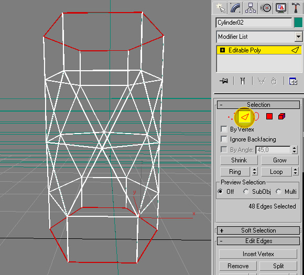Click the Shrink button
304x275 pixels.
(239, 160)
